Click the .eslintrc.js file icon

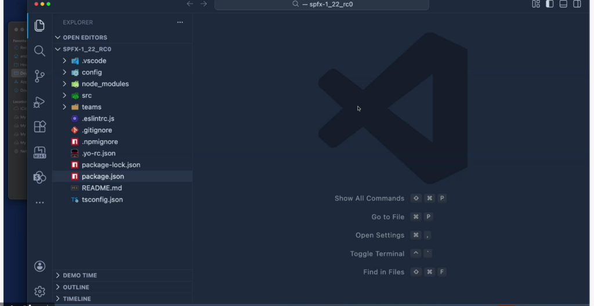75,119
